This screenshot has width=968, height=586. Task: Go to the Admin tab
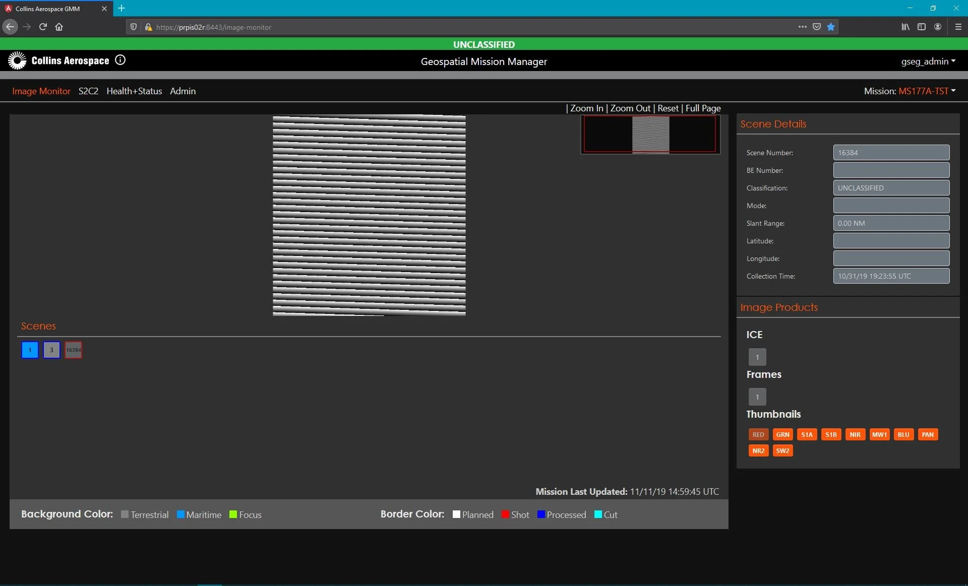click(183, 91)
